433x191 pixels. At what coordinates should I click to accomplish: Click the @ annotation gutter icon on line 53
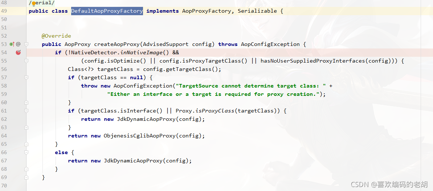(x=18, y=44)
